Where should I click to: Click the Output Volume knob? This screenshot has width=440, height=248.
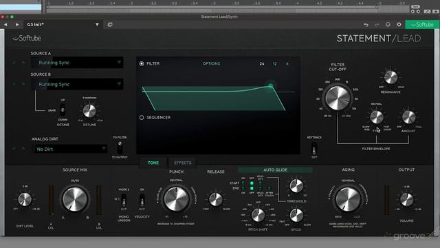pos(406,199)
